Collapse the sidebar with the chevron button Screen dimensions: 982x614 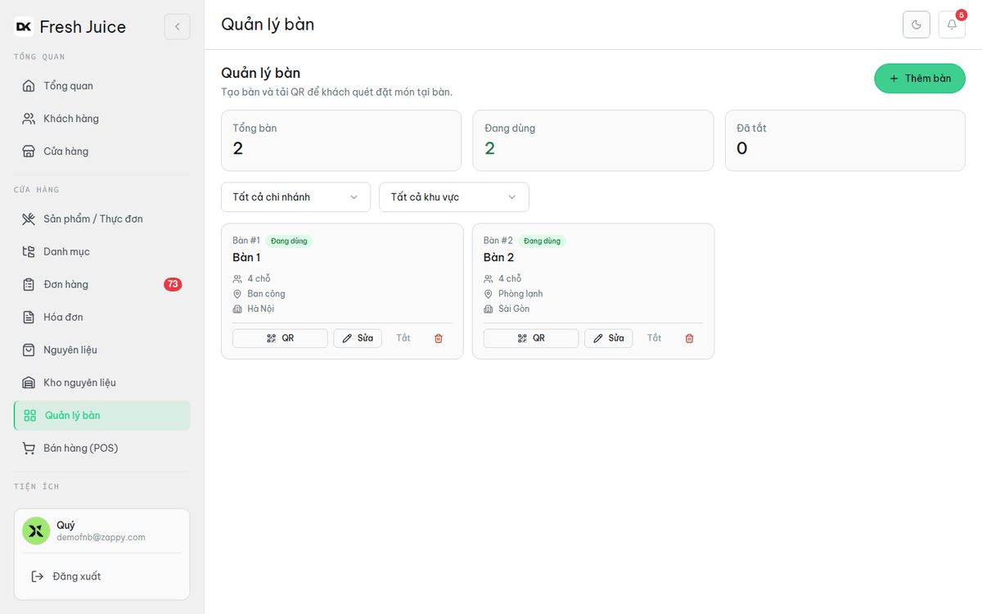coord(177,26)
